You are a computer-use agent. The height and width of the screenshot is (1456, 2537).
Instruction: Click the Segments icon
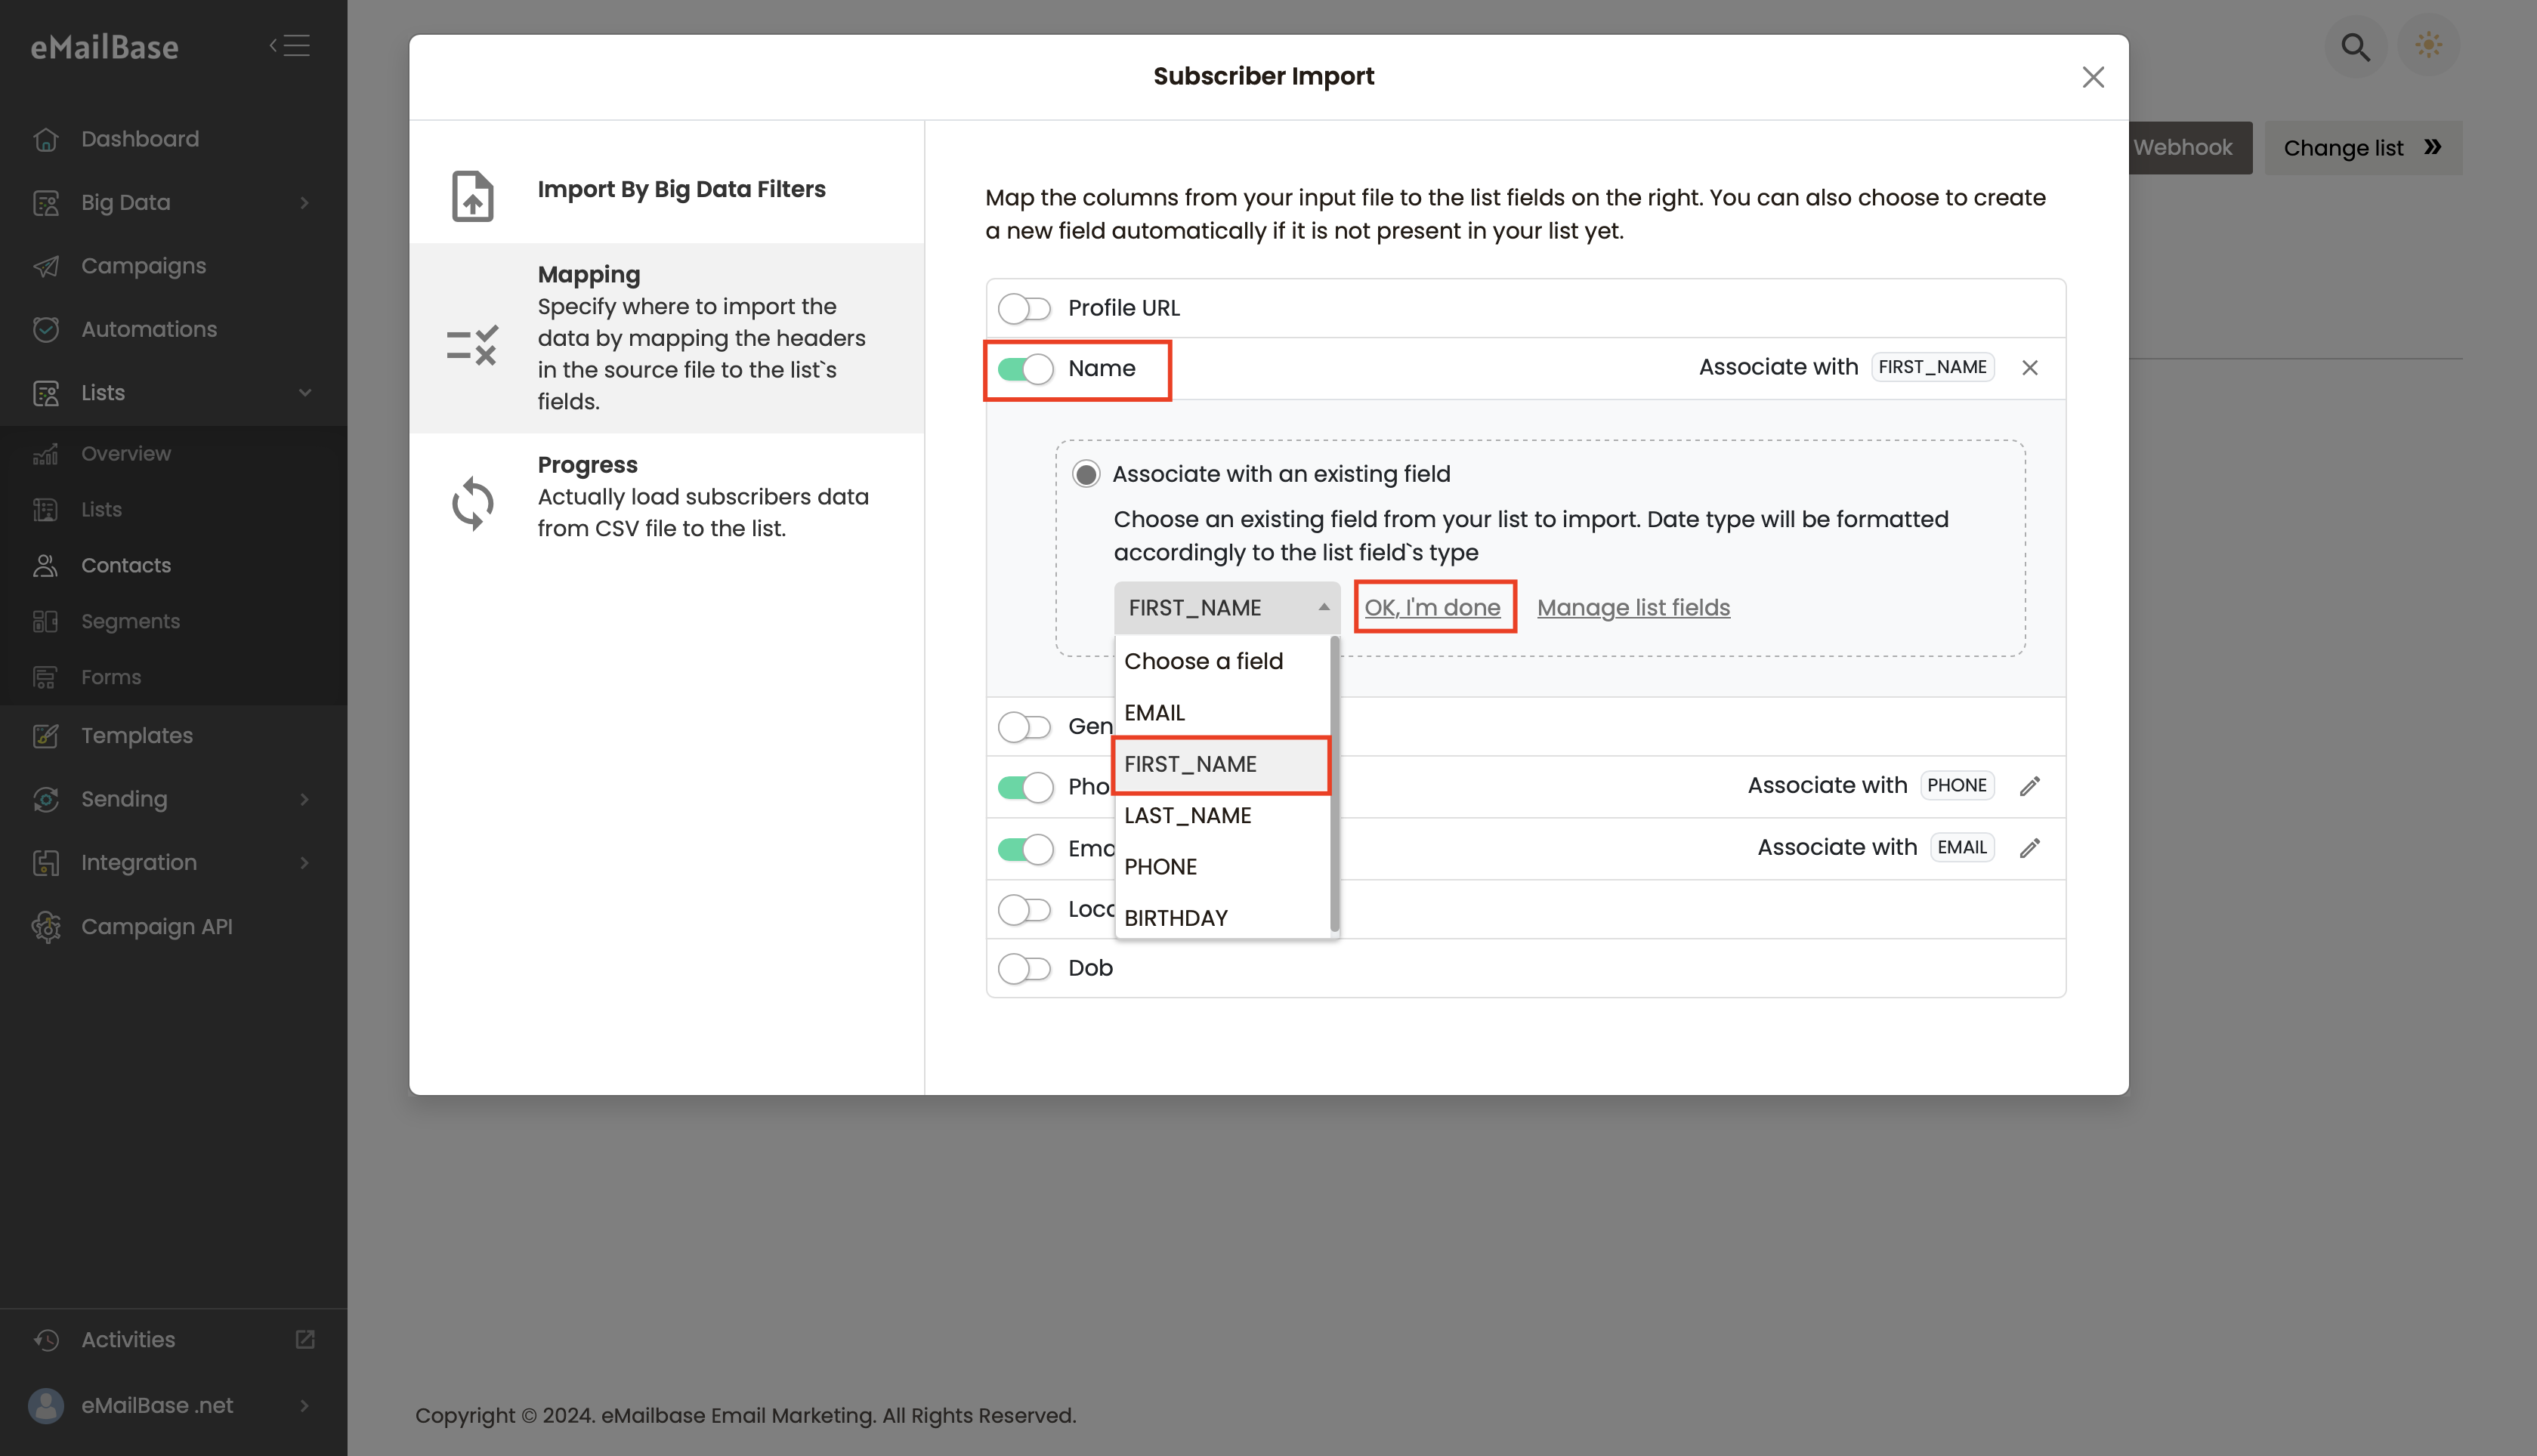click(46, 622)
